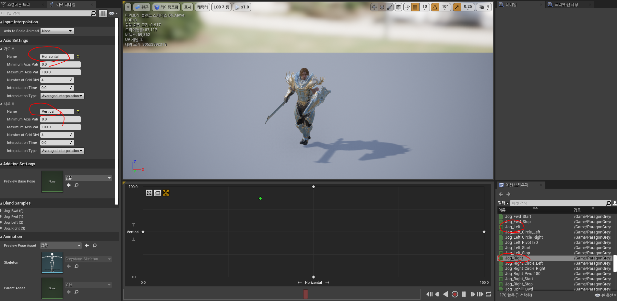617x301 pixels.
Task: Click the 디테일 검색 search field
Action: click(x=48, y=13)
